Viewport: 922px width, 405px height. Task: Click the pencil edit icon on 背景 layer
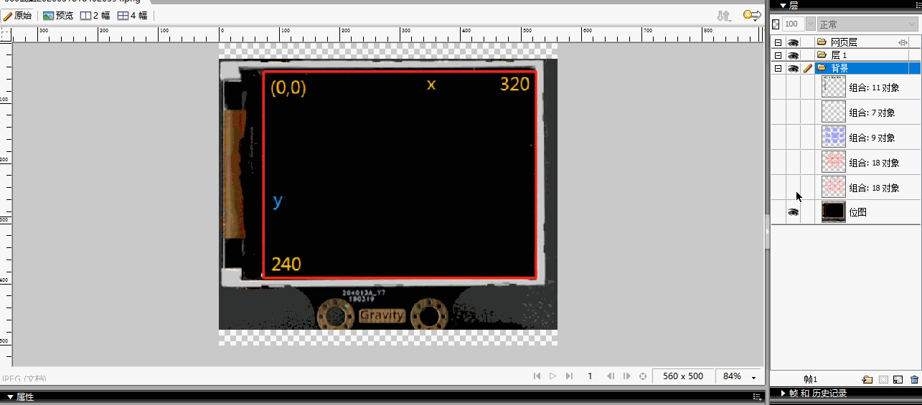tap(808, 68)
